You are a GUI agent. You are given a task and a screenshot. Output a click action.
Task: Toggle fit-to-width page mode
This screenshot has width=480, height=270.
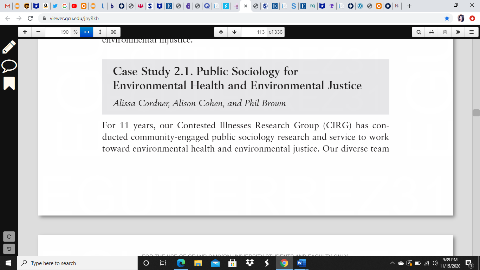click(86, 32)
